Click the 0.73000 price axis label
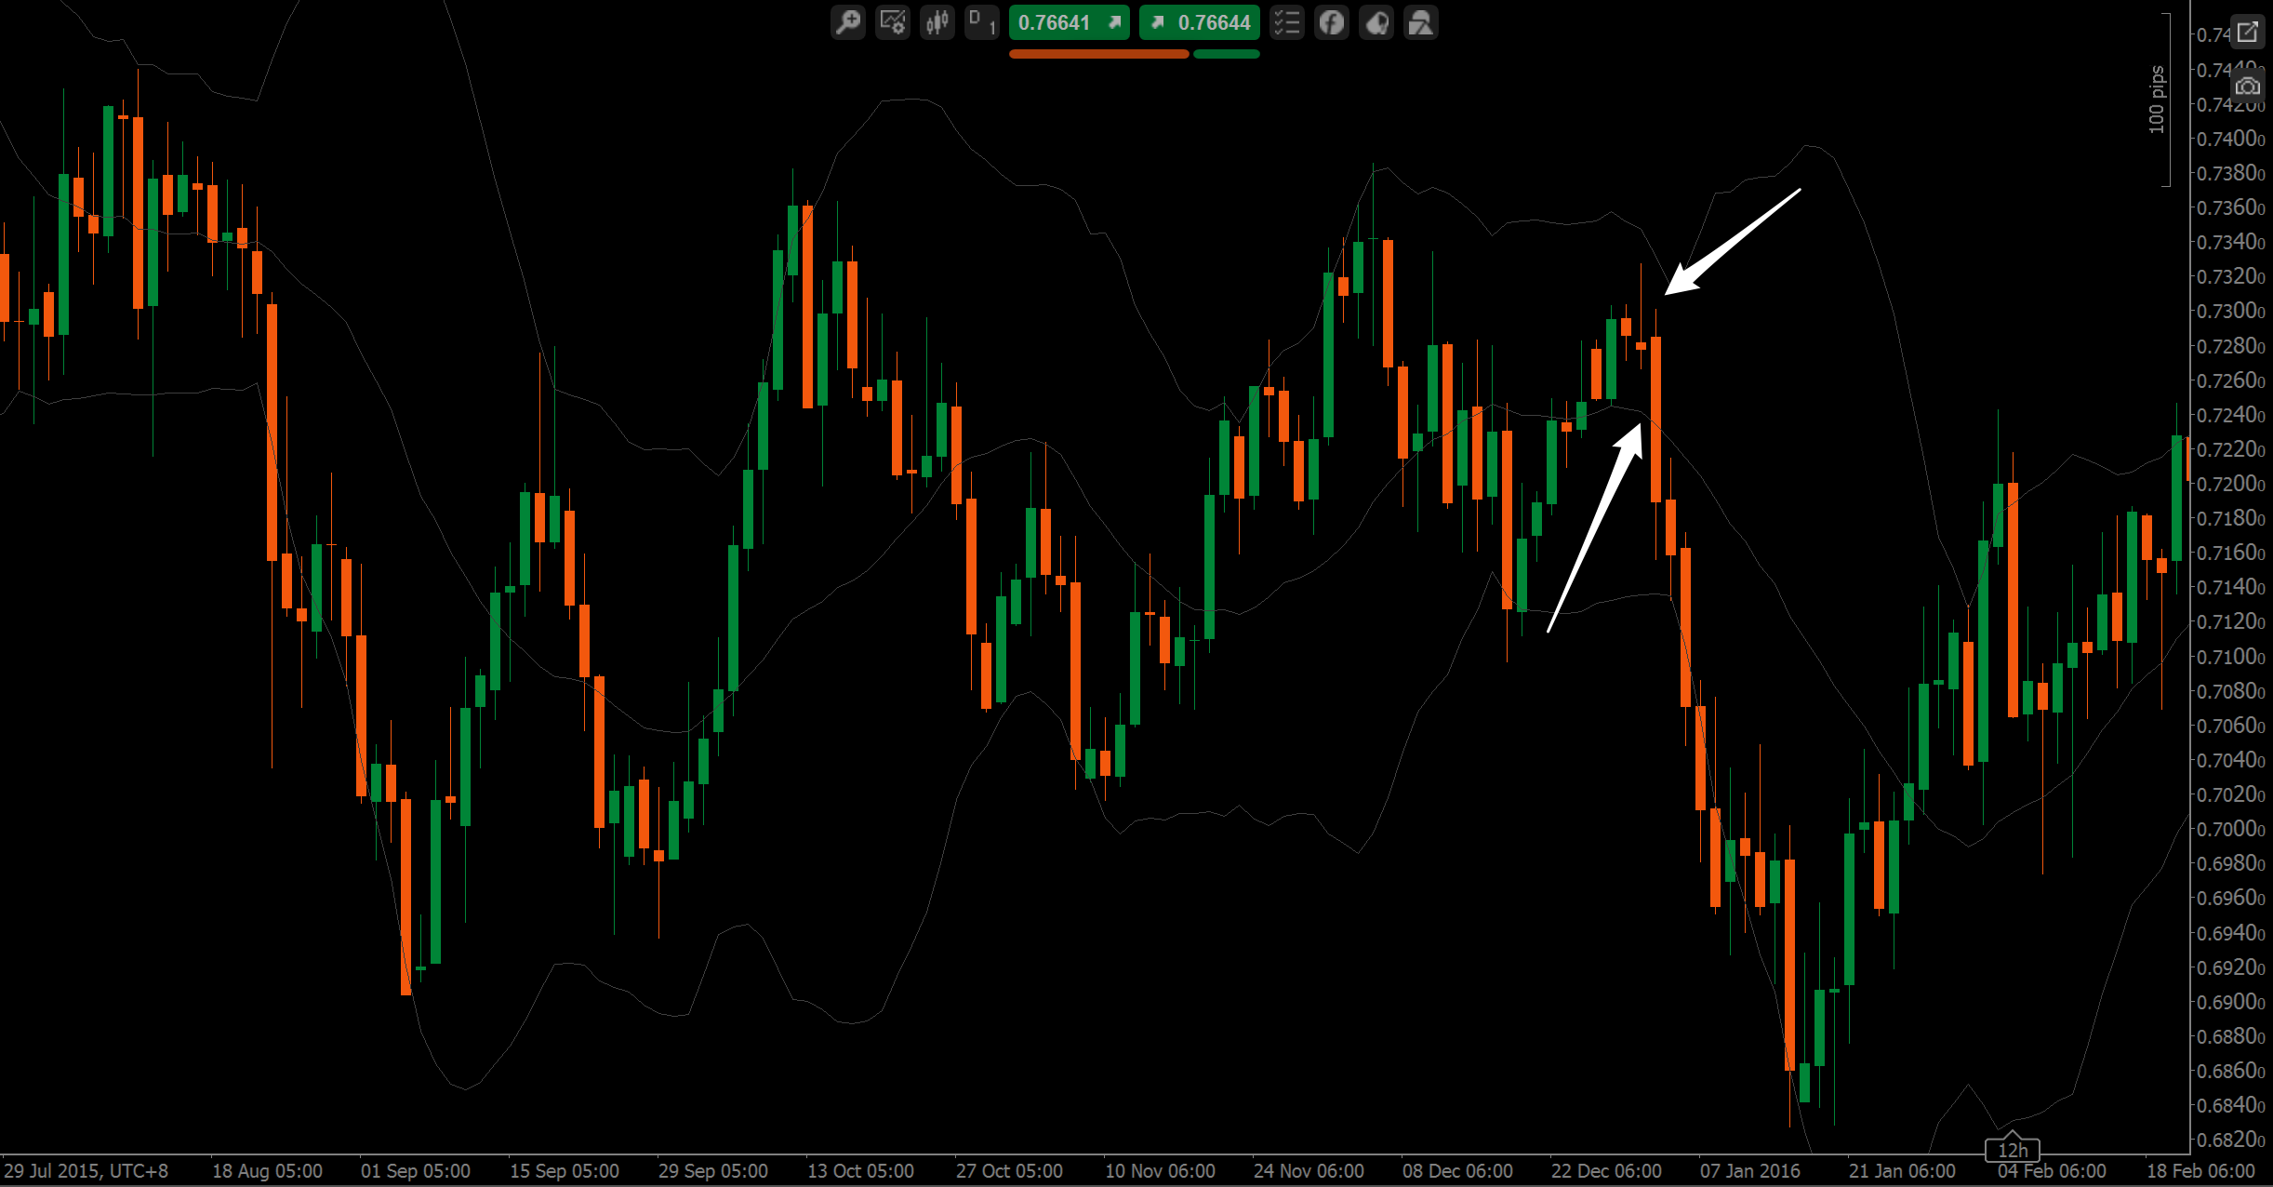2273x1187 pixels. [2230, 311]
